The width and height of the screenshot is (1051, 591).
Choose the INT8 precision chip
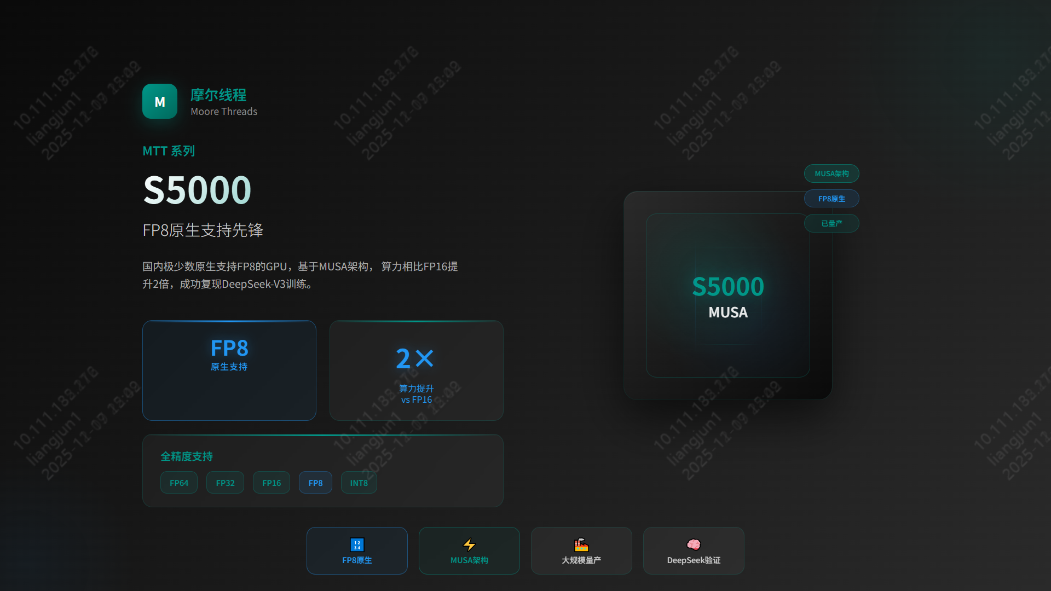[x=359, y=483]
